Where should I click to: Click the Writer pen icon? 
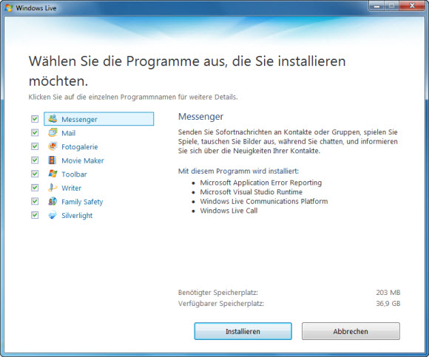click(x=53, y=188)
